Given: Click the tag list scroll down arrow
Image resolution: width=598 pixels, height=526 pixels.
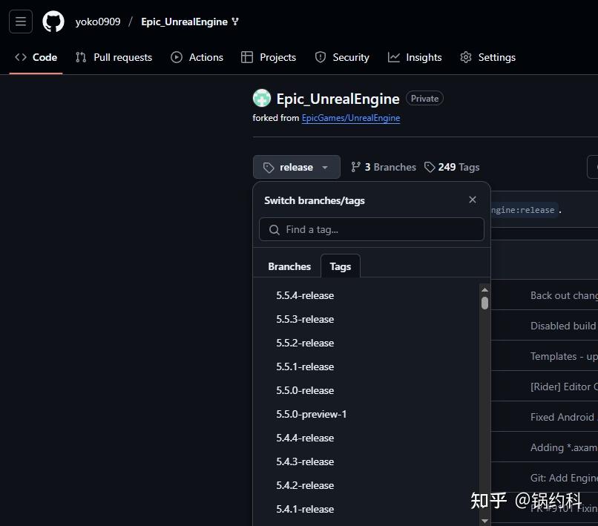Looking at the screenshot, I should click(x=484, y=521).
